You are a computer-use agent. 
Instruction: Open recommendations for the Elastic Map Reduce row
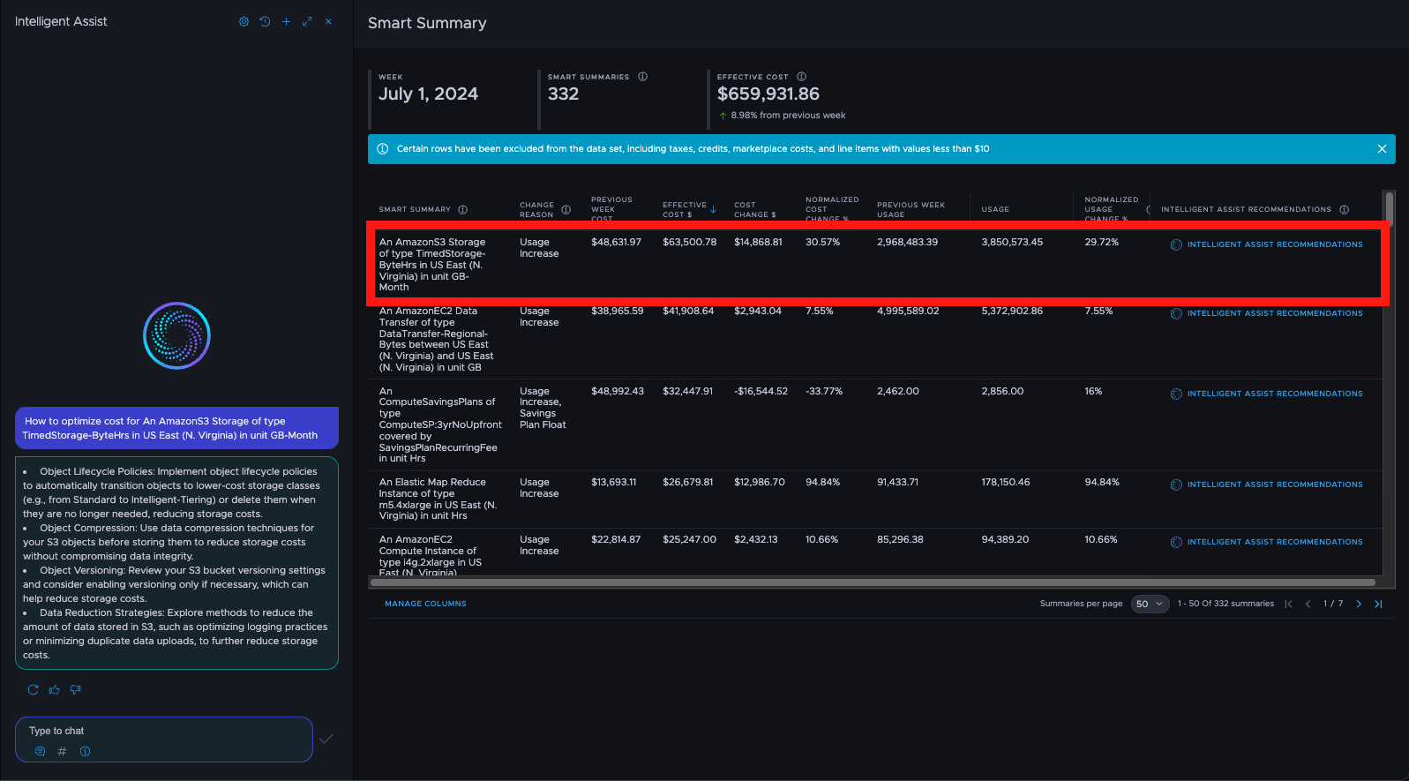(1274, 484)
